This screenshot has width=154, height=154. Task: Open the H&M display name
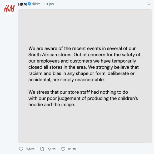coord(22,4)
